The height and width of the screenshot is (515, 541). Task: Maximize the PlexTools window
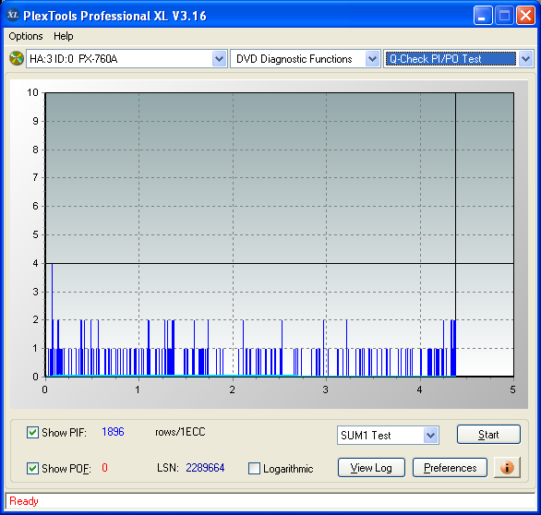[504, 16]
